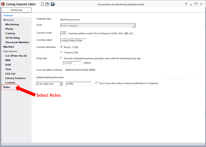Expand the save options arrow

[x=56, y=5]
